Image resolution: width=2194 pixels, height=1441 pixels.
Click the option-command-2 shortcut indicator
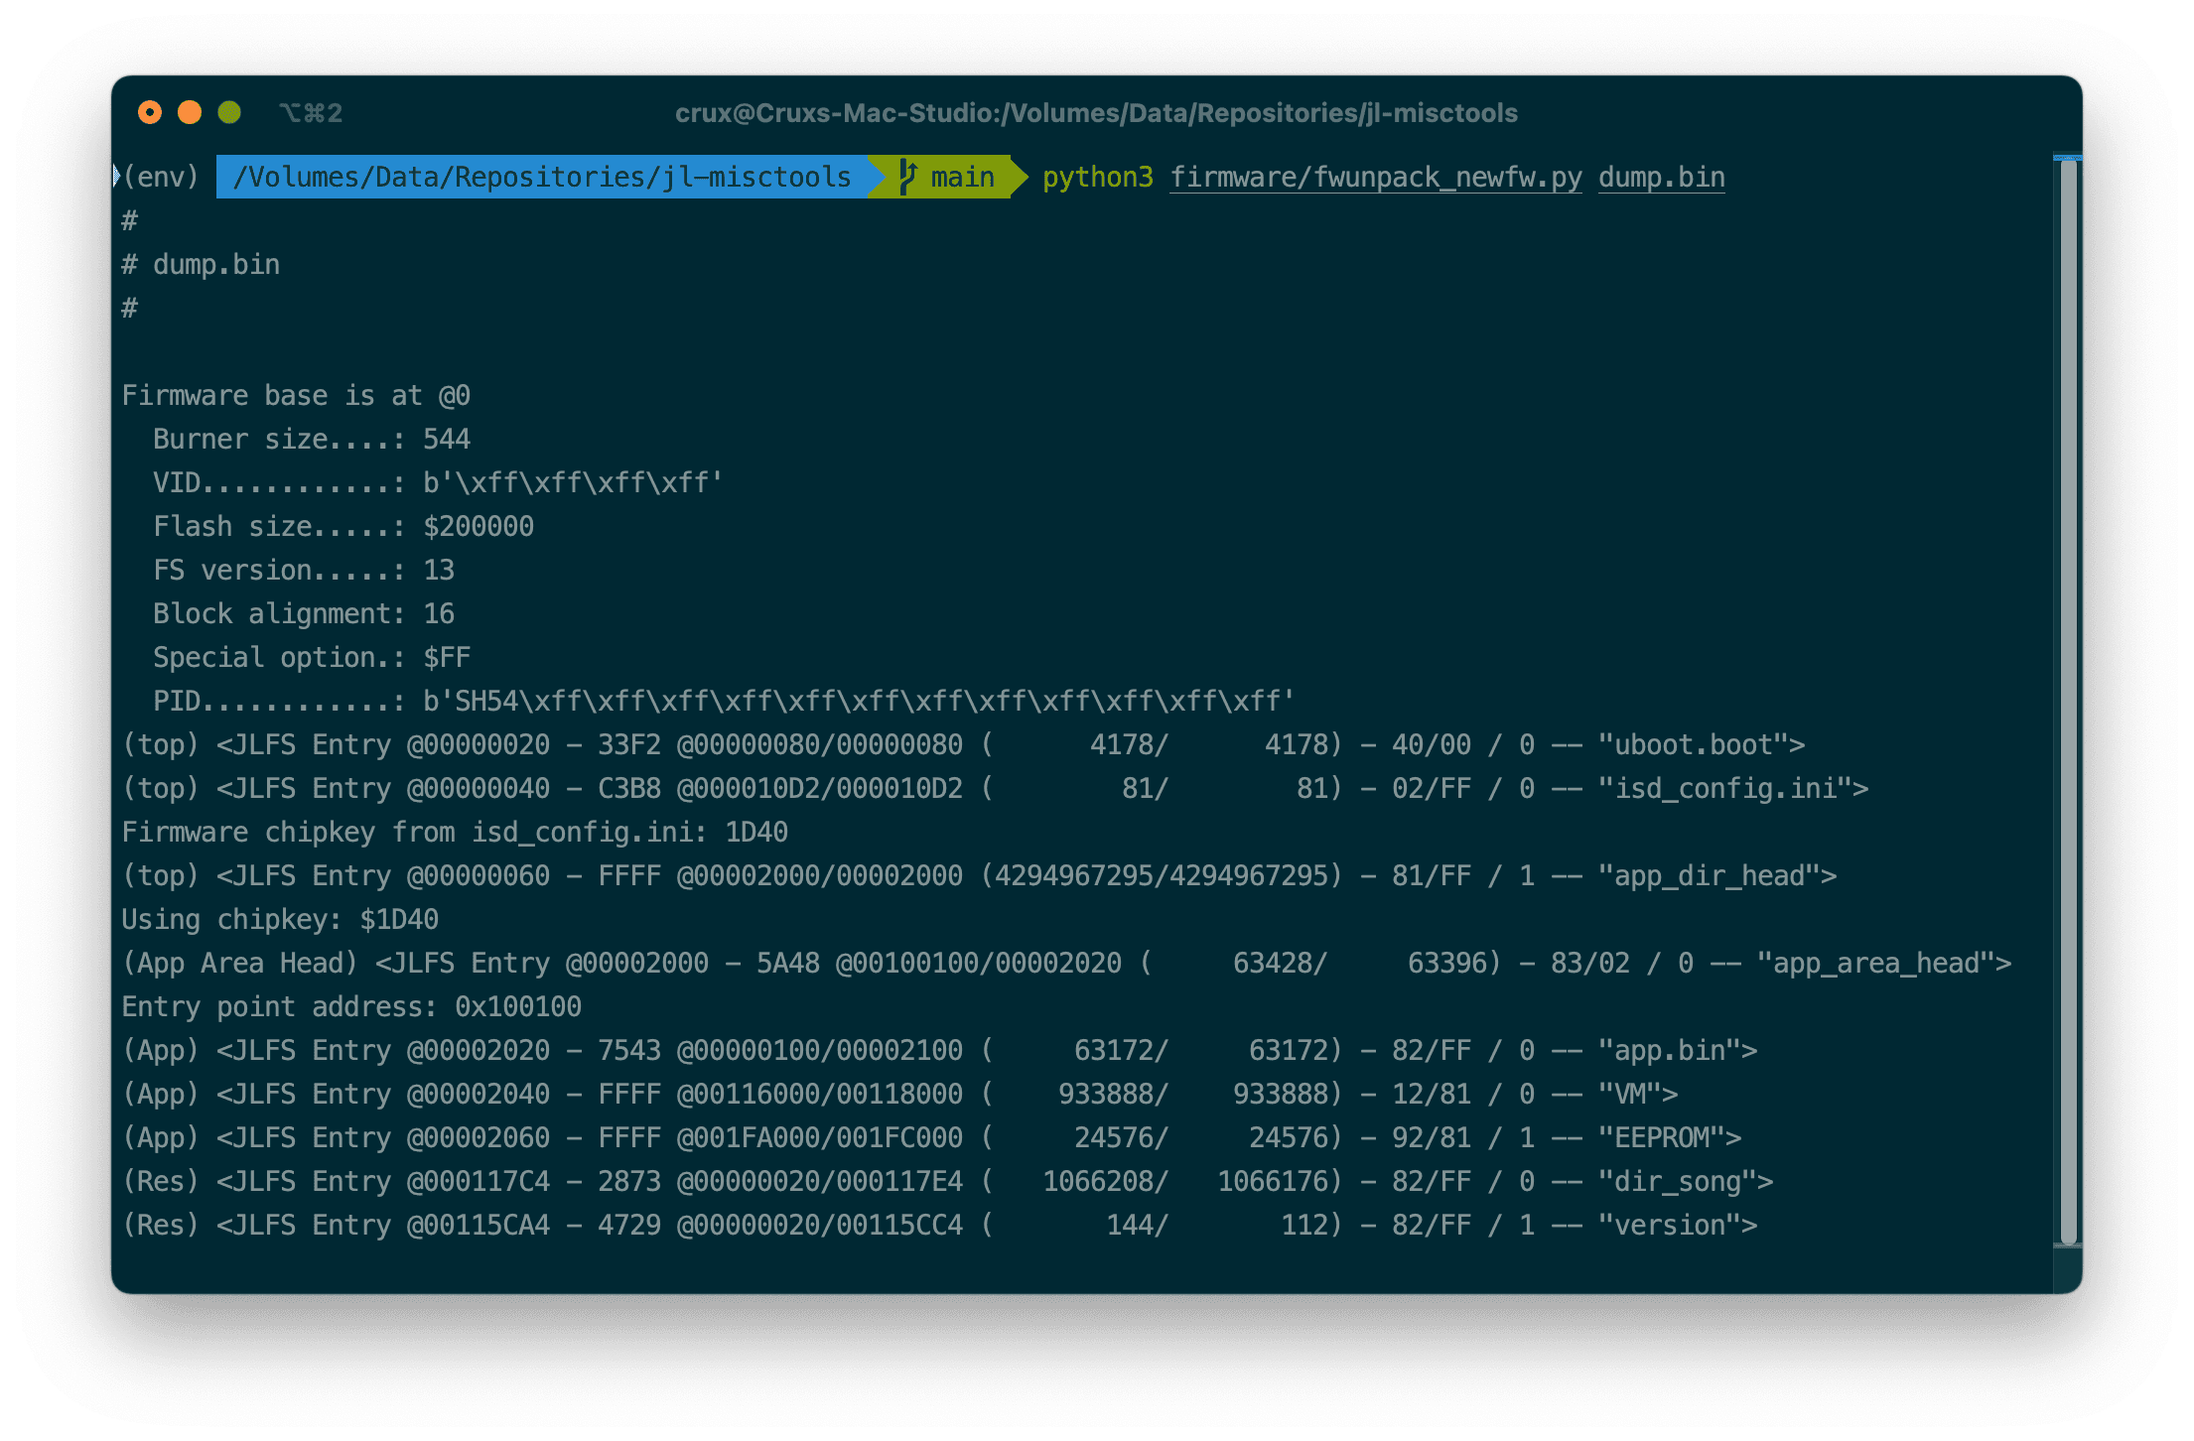click(311, 113)
